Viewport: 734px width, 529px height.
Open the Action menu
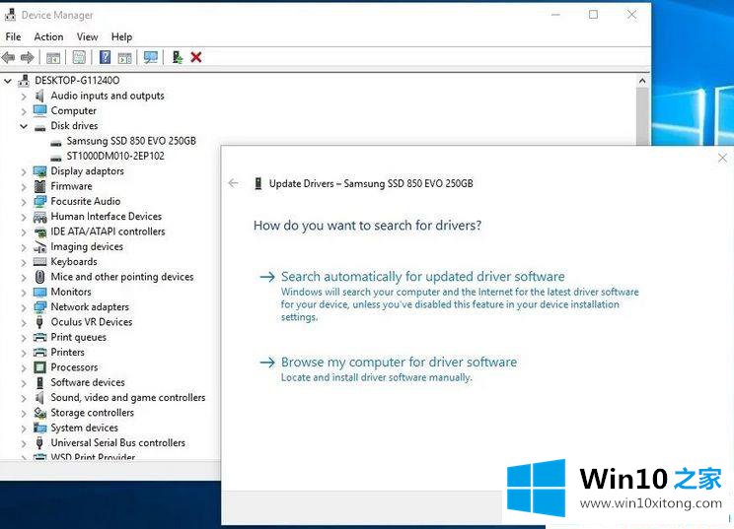click(x=48, y=36)
